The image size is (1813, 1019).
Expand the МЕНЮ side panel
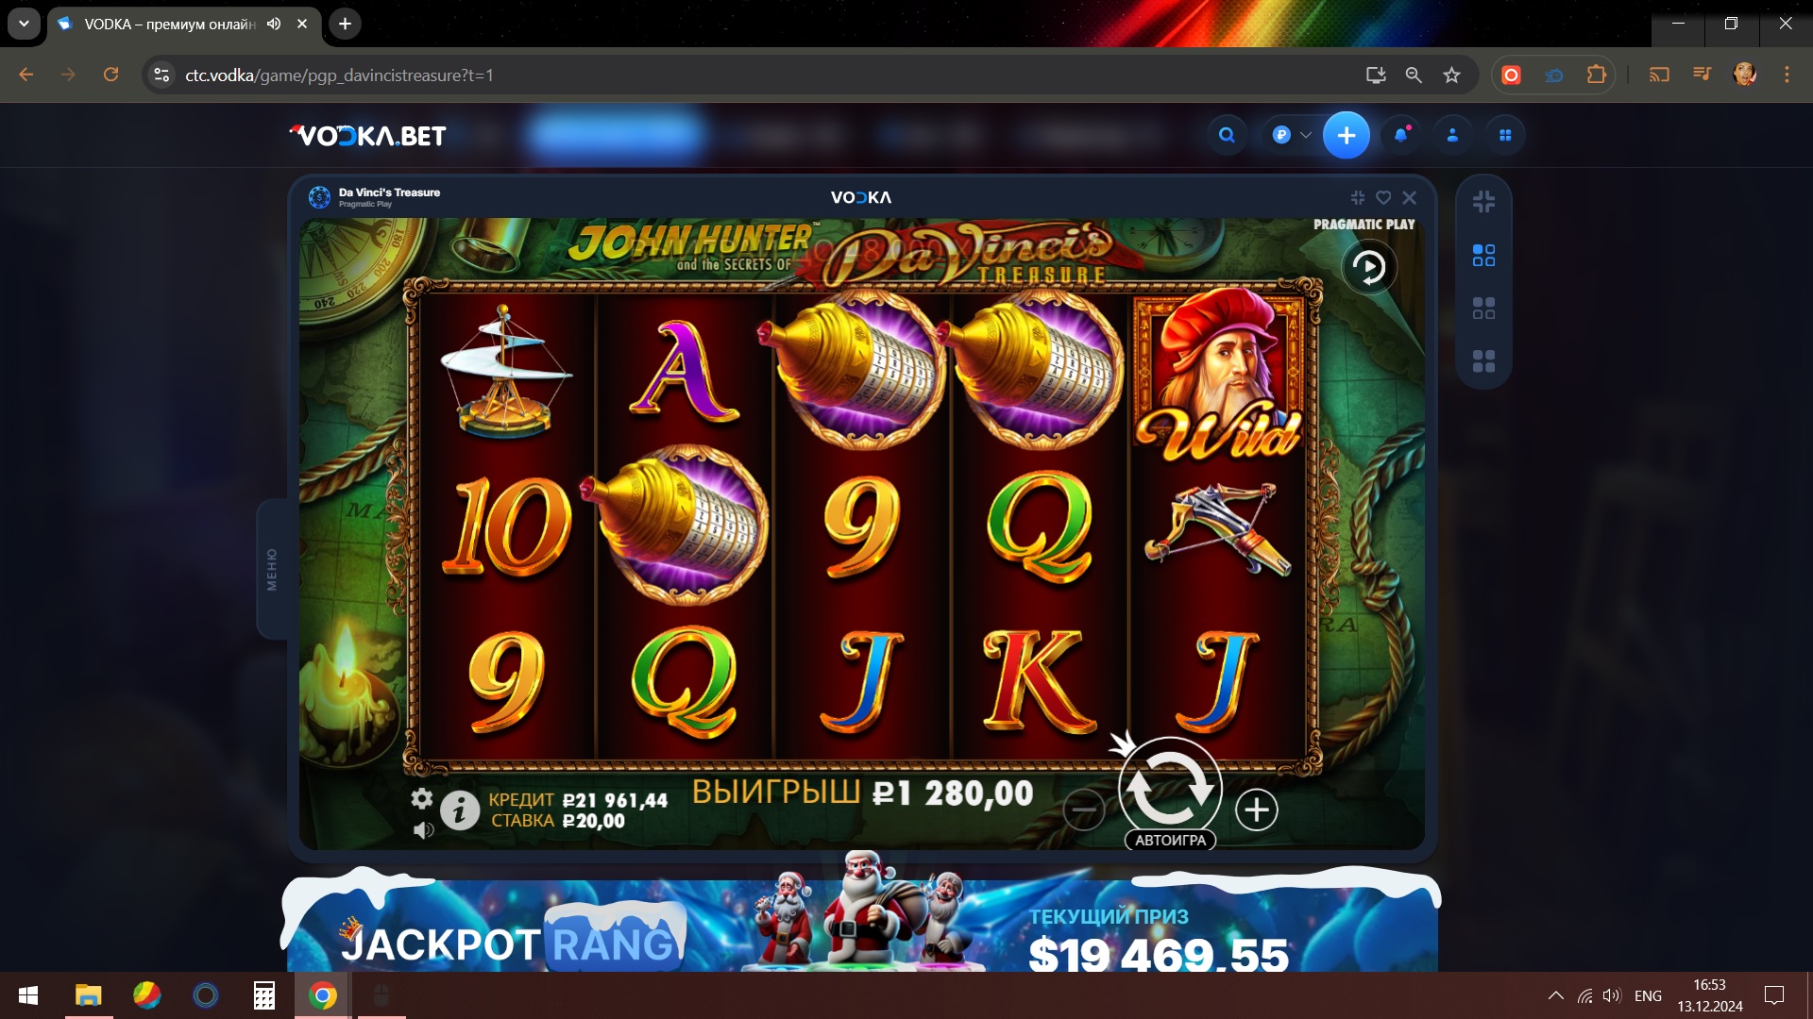(272, 569)
